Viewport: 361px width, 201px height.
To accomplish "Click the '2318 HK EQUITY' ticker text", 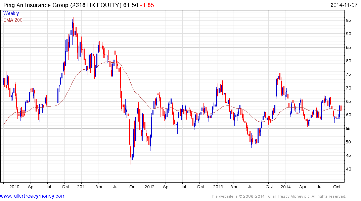I will pos(96,5).
